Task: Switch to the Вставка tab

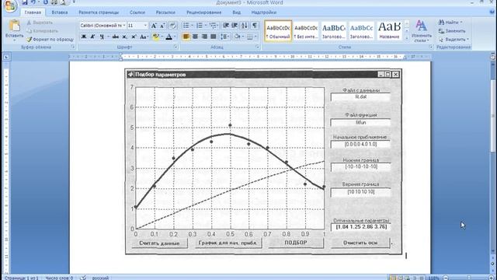Action: point(60,12)
